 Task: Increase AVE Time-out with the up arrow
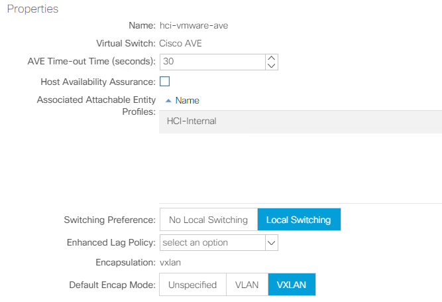(271, 58)
